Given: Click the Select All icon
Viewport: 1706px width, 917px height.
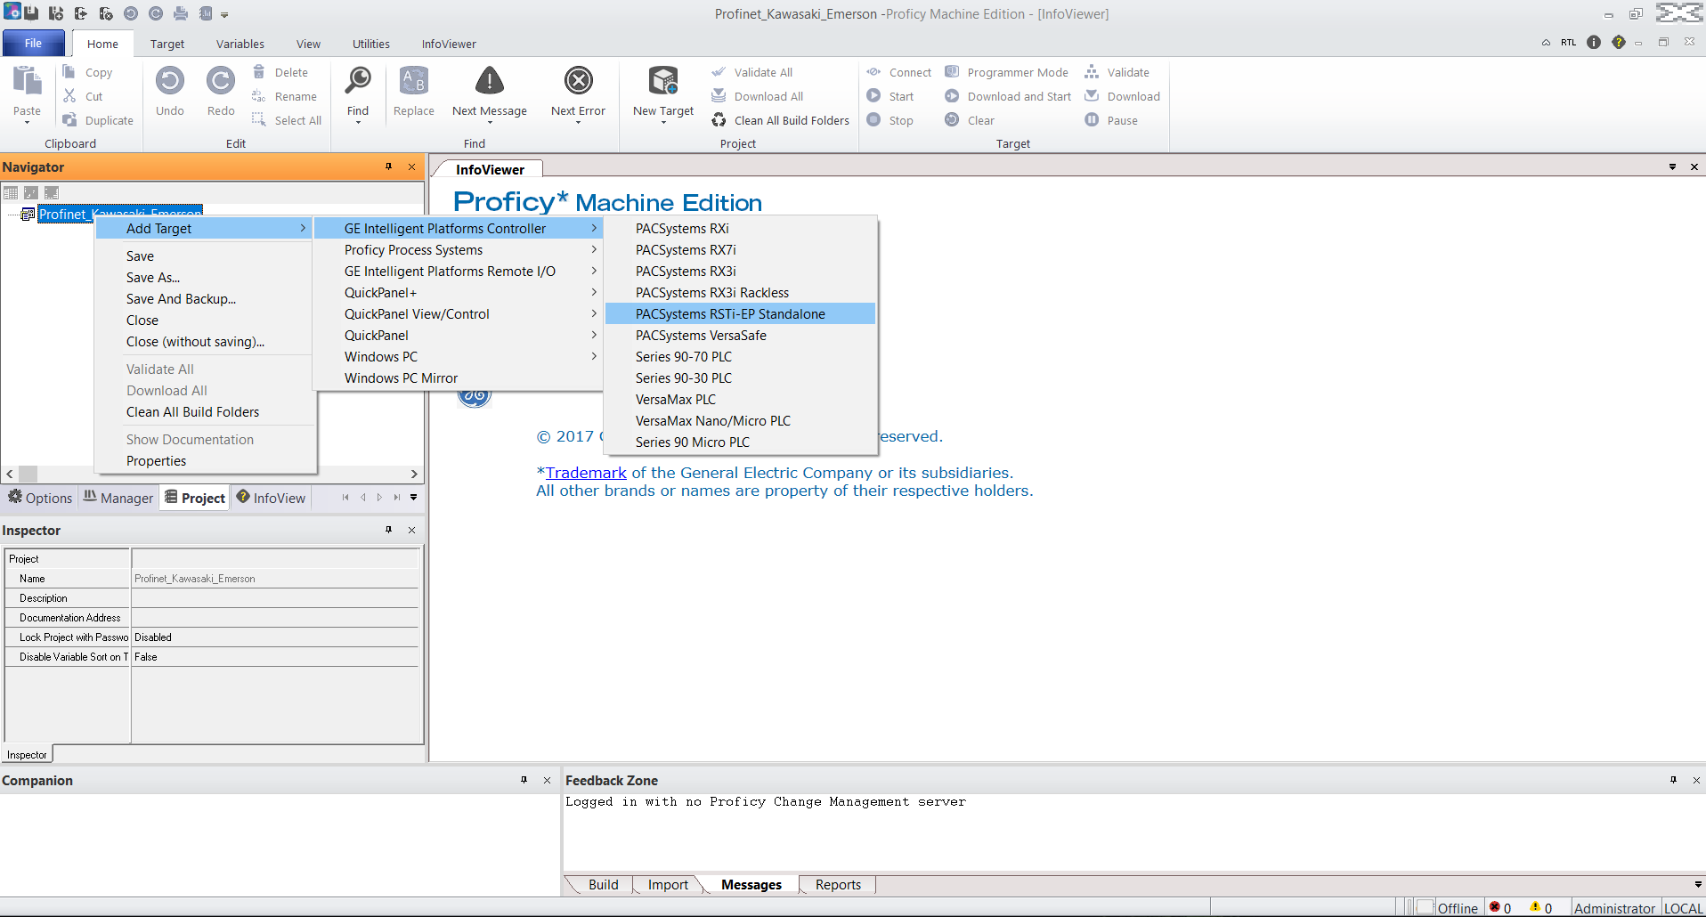Looking at the screenshot, I should pyautogui.click(x=259, y=120).
